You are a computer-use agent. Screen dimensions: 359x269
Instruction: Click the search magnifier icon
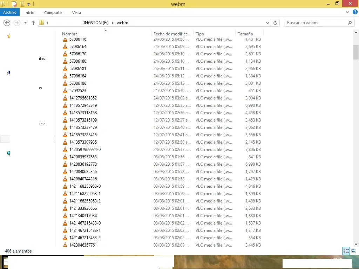(x=350, y=23)
